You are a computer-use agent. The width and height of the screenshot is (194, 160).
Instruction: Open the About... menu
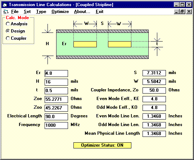pos(82,12)
